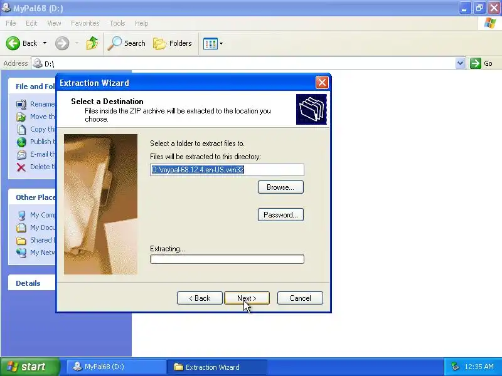This screenshot has height=376, width=502.
Task: Click the Password... button
Action: coord(280,215)
